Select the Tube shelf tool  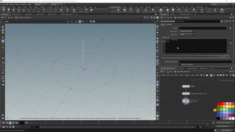pos(14,10)
